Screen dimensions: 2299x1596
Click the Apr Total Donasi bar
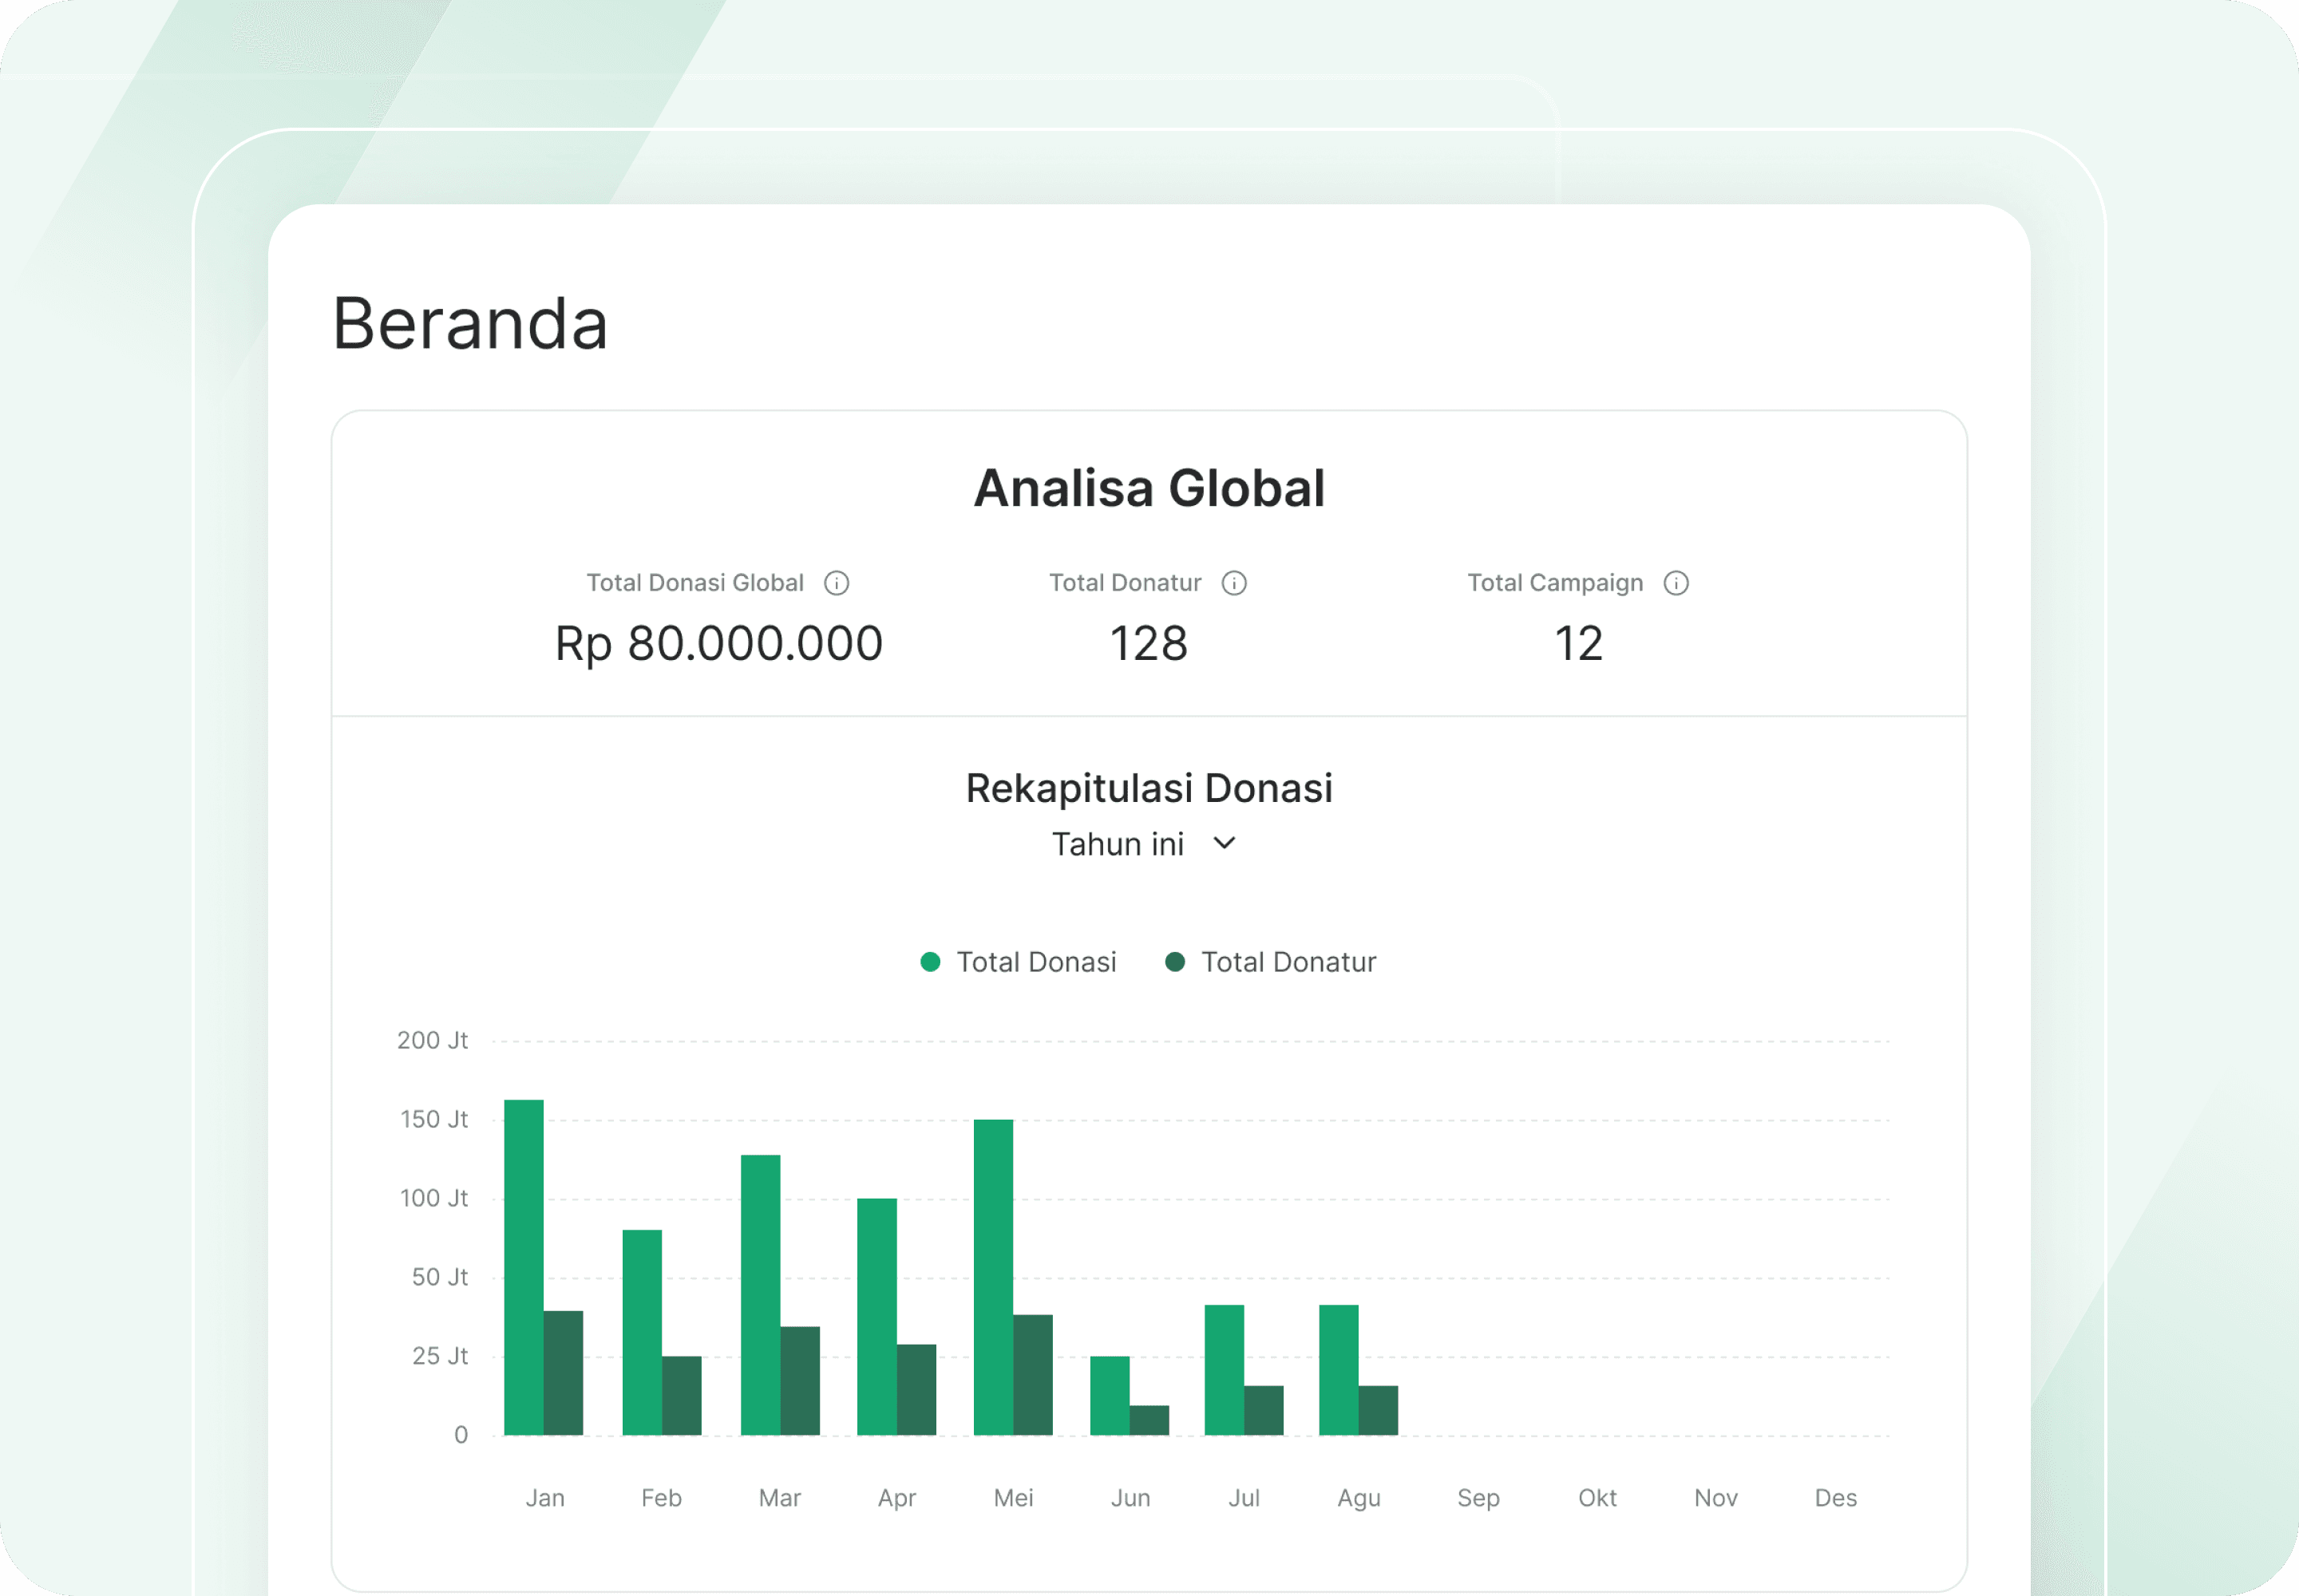(x=876, y=1316)
